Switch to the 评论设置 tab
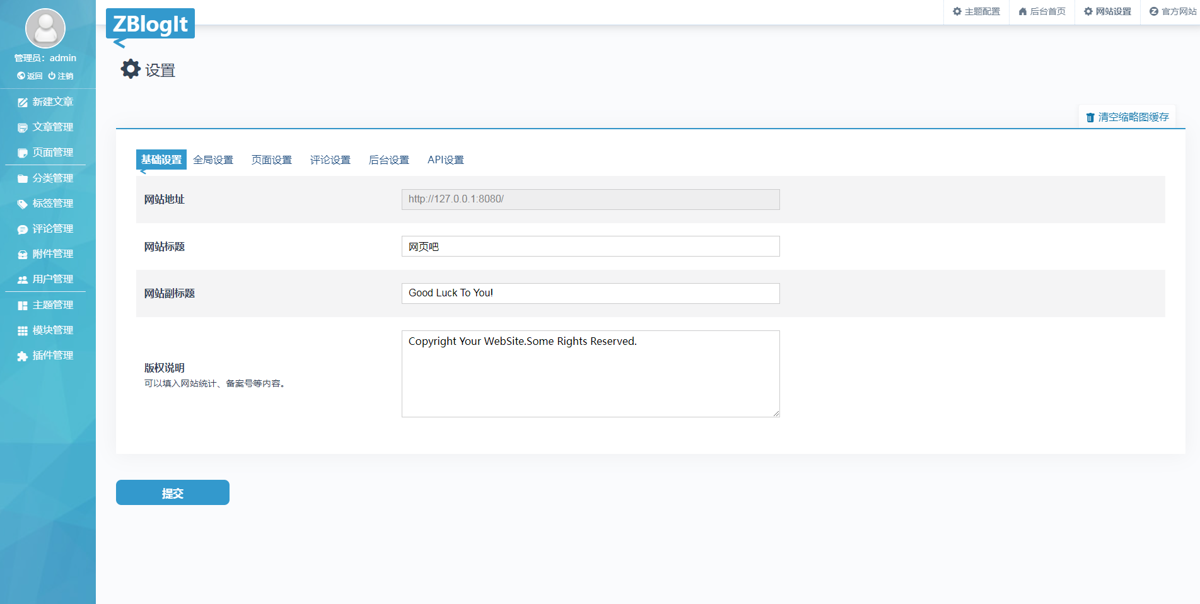This screenshot has width=1200, height=604. (x=330, y=160)
